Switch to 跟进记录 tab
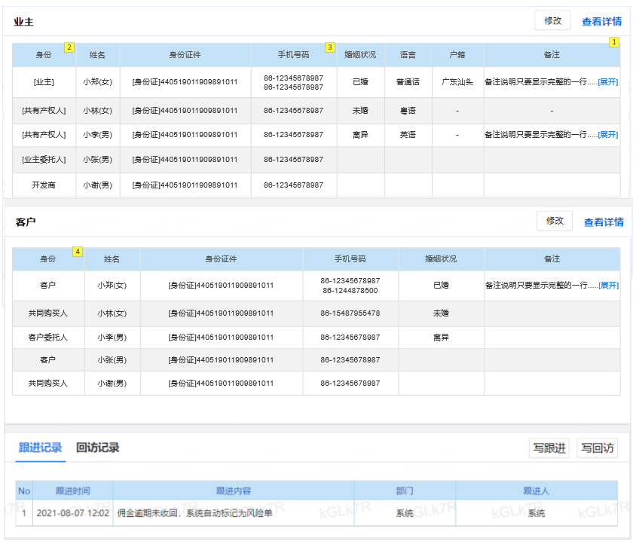 [x=41, y=448]
